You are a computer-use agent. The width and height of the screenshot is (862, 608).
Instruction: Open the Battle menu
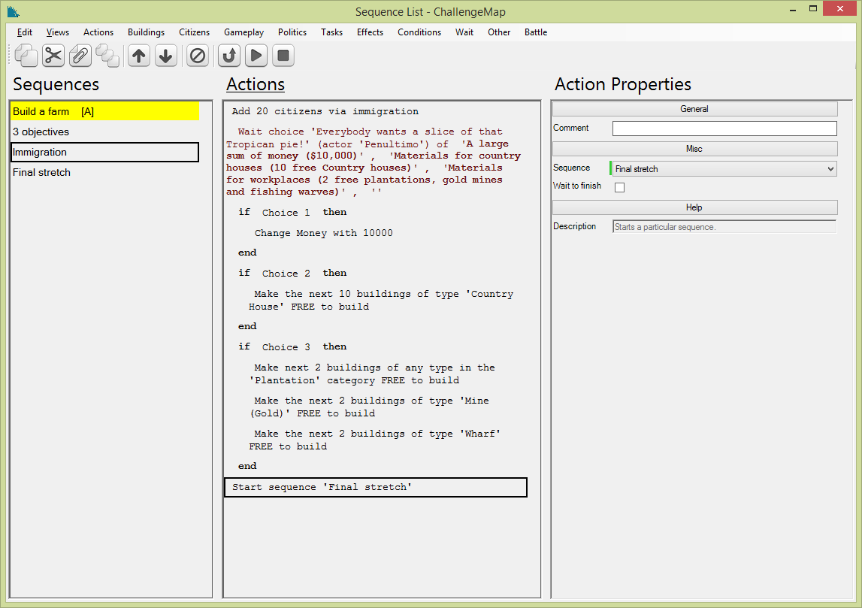point(535,32)
